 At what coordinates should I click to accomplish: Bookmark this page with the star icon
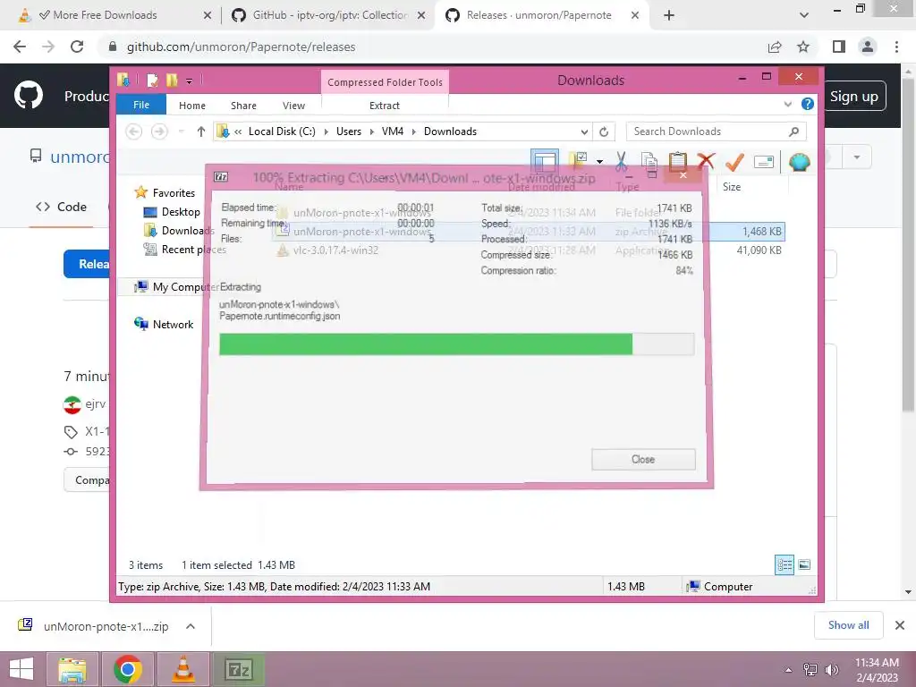803,47
